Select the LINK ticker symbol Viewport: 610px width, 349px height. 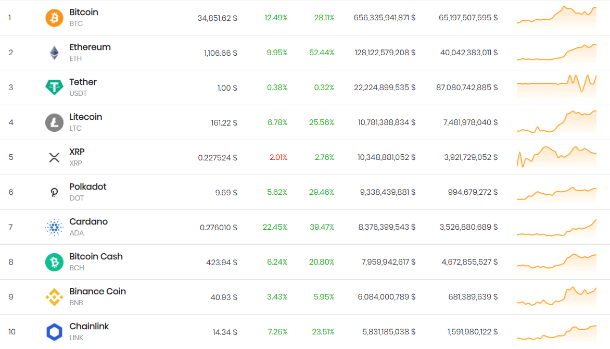coord(76,338)
